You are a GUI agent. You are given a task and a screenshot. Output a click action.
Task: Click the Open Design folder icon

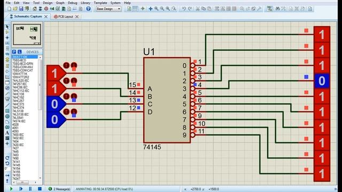pos(15,9)
